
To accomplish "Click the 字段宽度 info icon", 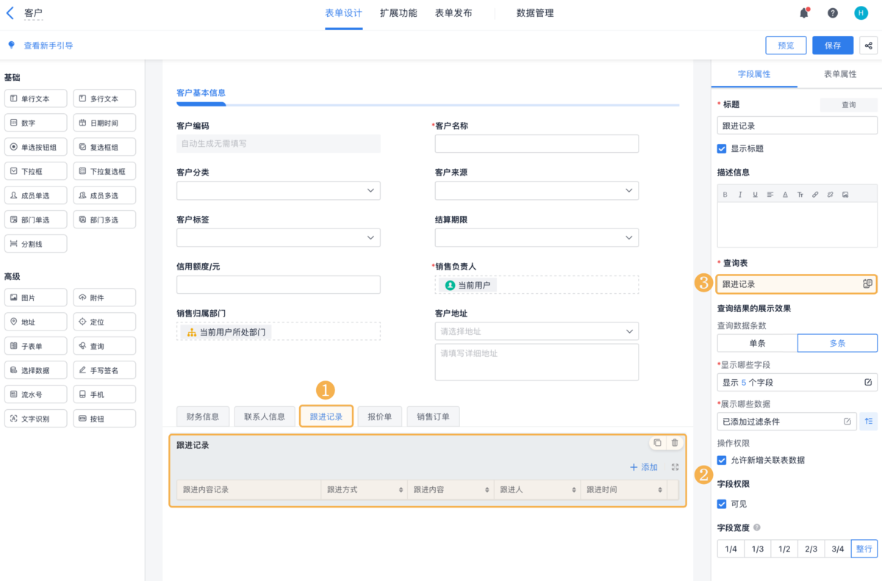I will coord(757,527).
